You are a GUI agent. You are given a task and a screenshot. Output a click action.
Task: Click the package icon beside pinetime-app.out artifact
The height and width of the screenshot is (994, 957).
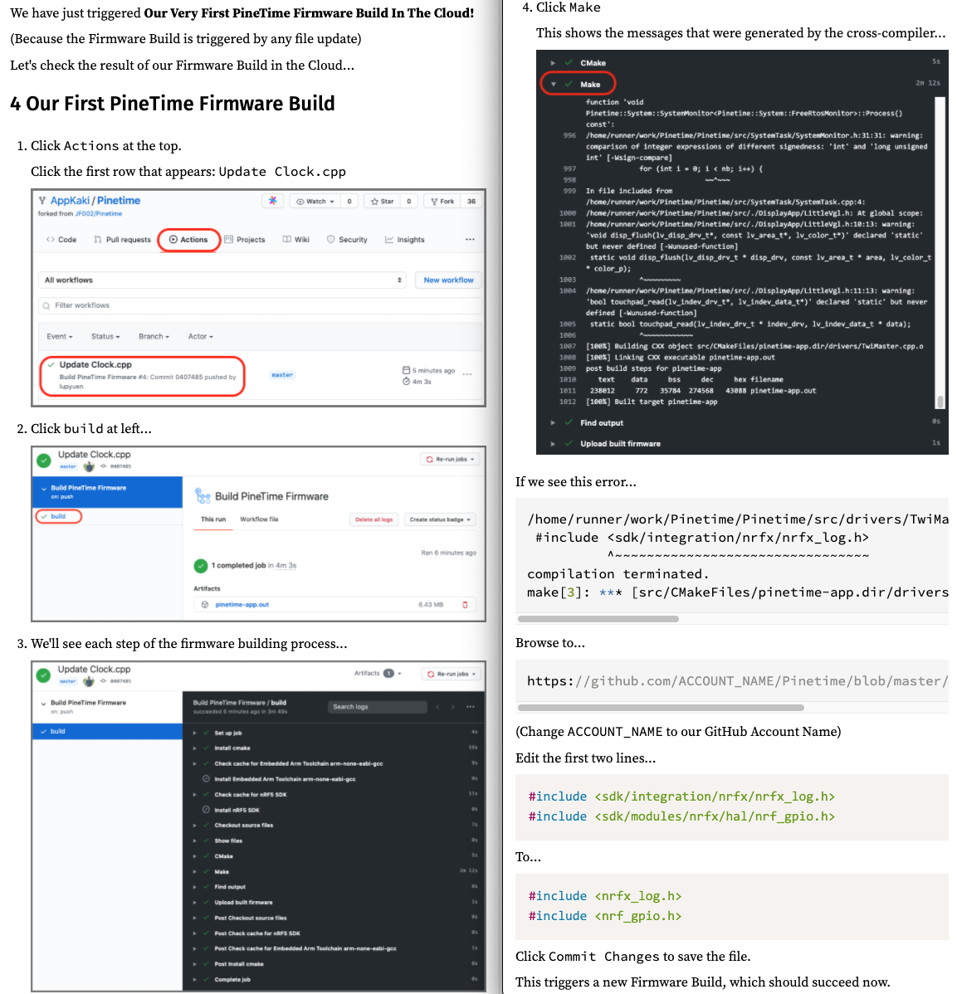point(205,605)
